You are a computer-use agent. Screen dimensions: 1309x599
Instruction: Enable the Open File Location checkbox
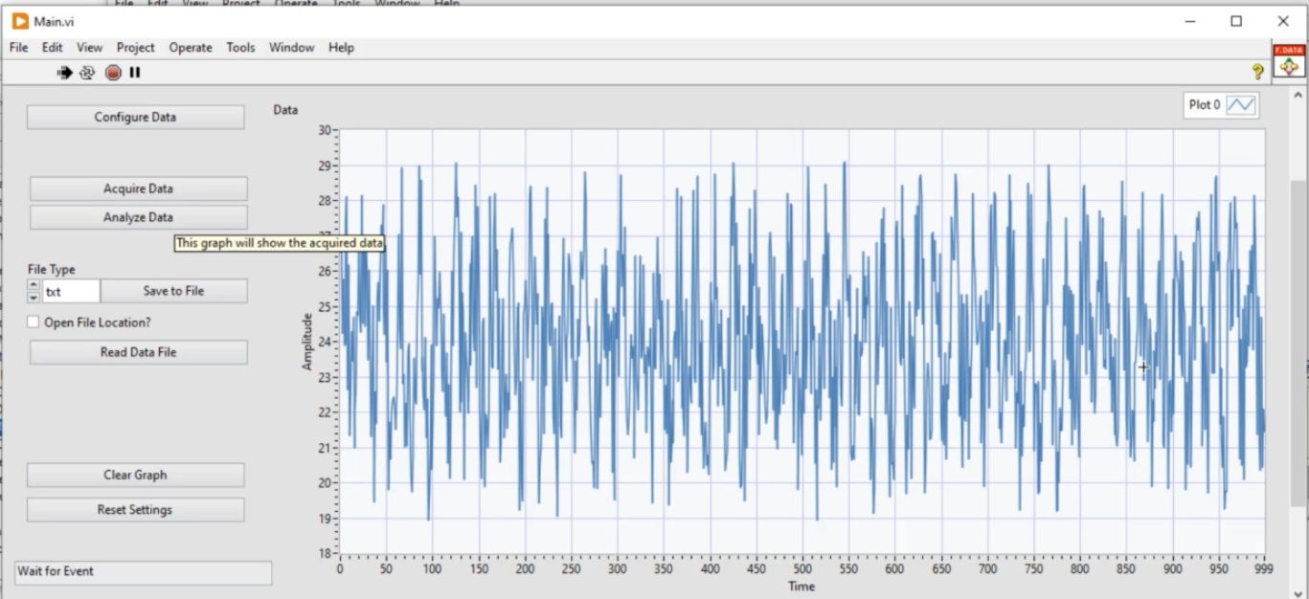pyautogui.click(x=34, y=322)
